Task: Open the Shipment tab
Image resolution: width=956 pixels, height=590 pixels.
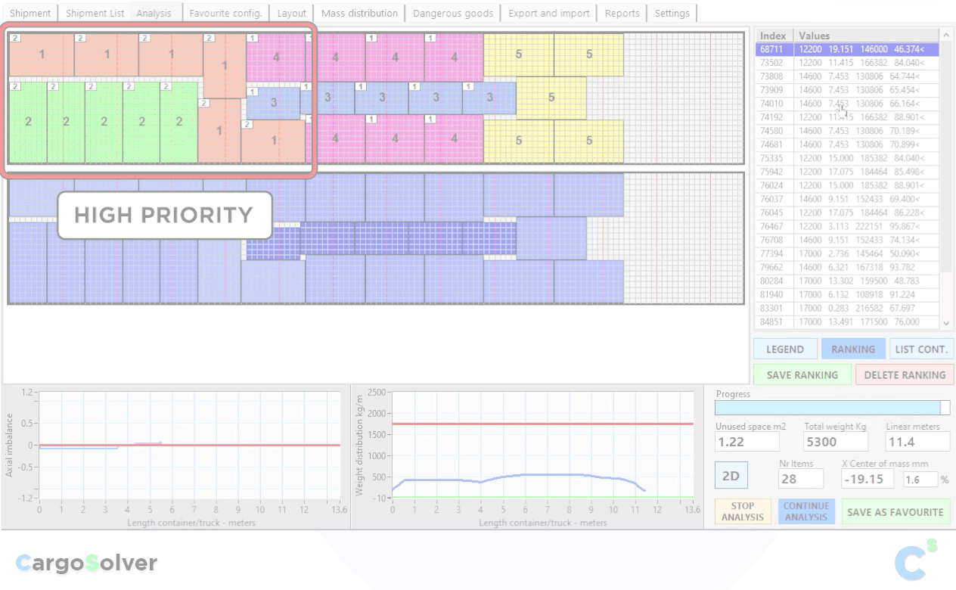Action: tap(30, 13)
